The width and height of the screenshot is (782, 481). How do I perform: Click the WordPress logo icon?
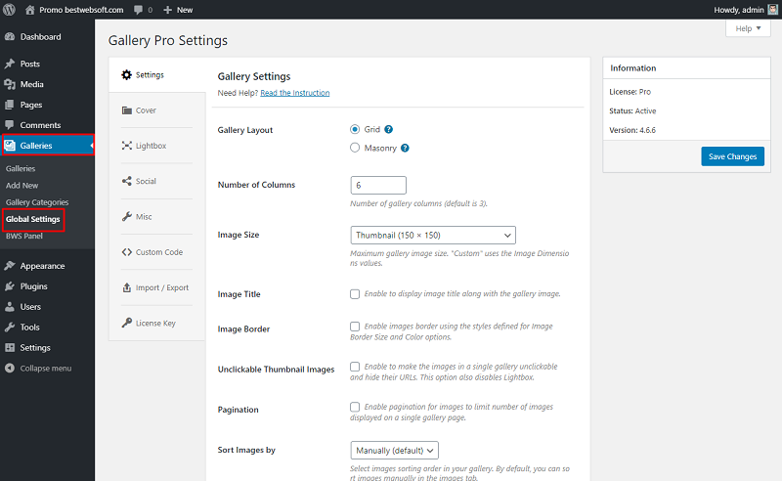point(10,10)
